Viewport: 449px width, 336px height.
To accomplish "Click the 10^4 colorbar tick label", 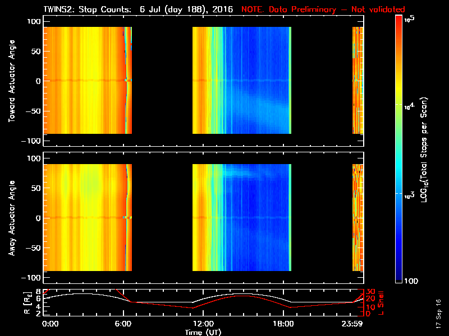I will tap(410, 106).
